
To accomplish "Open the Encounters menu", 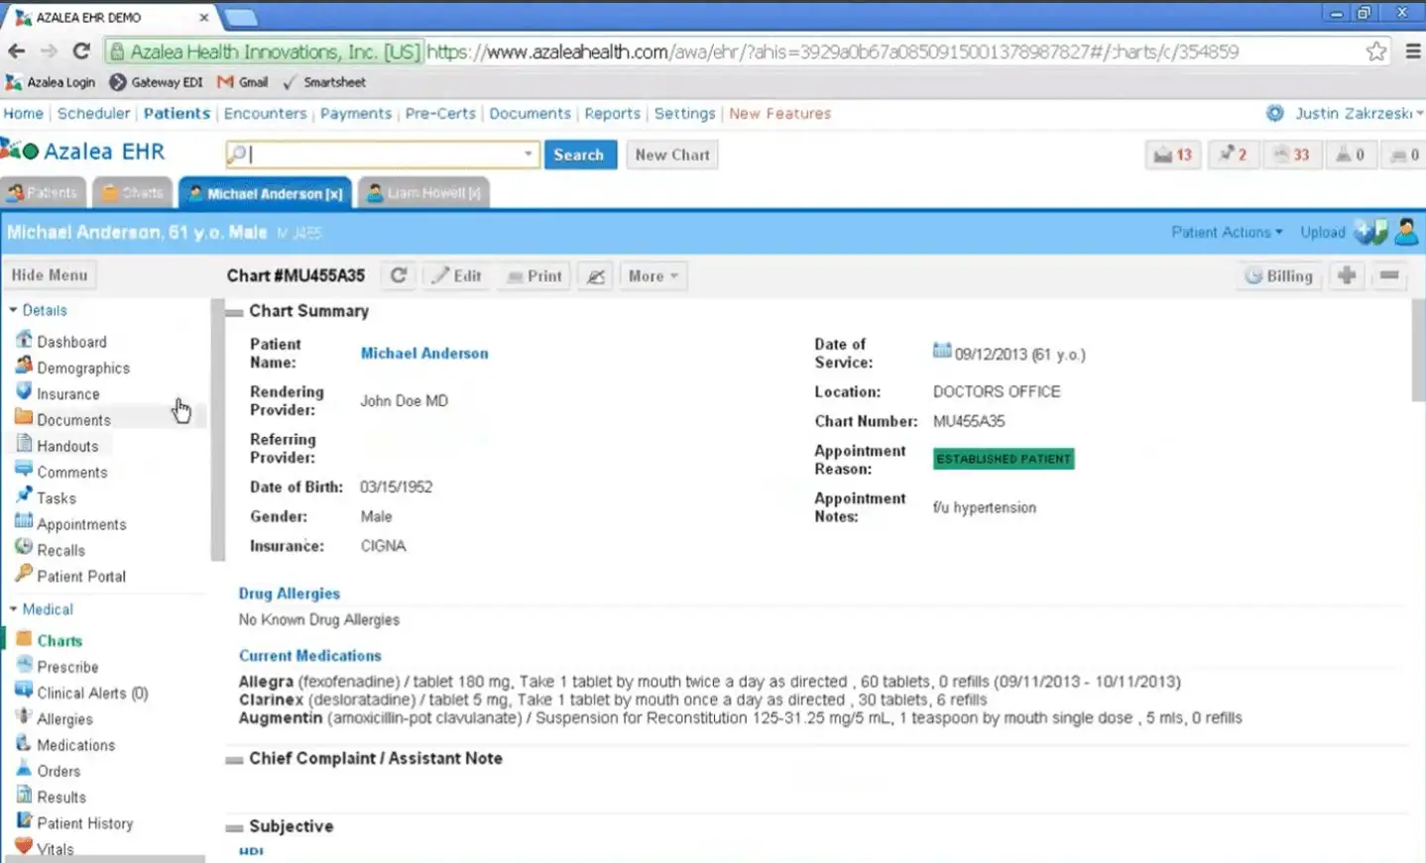I will (x=265, y=113).
